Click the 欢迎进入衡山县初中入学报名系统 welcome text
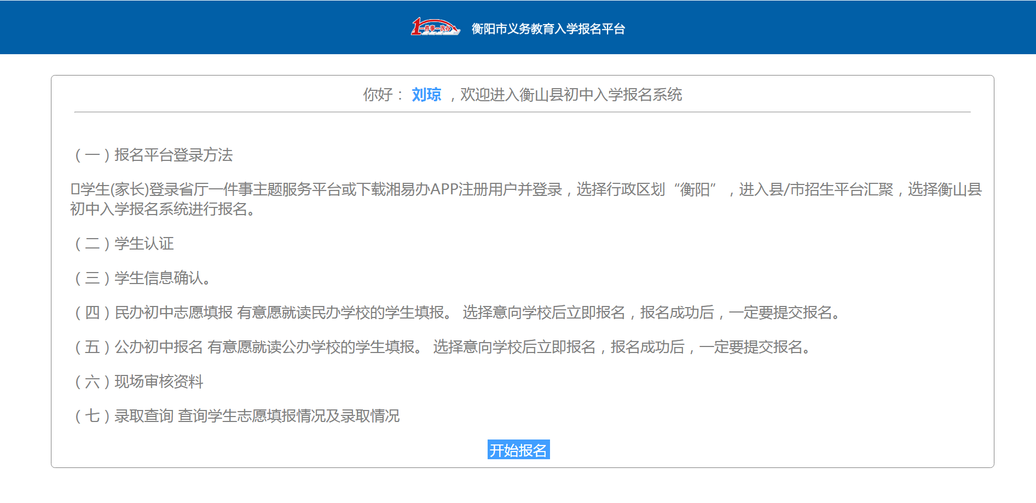The width and height of the screenshot is (1036, 503). point(571,95)
